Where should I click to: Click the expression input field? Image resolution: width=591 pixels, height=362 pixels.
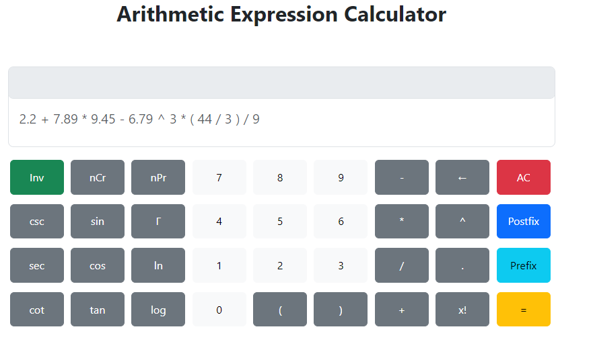[x=281, y=120]
